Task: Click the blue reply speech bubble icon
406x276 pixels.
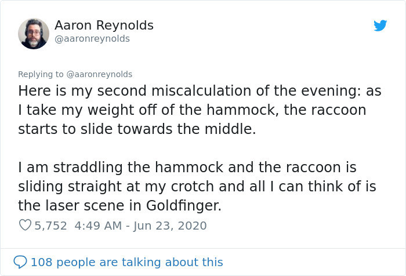Action: point(20,262)
